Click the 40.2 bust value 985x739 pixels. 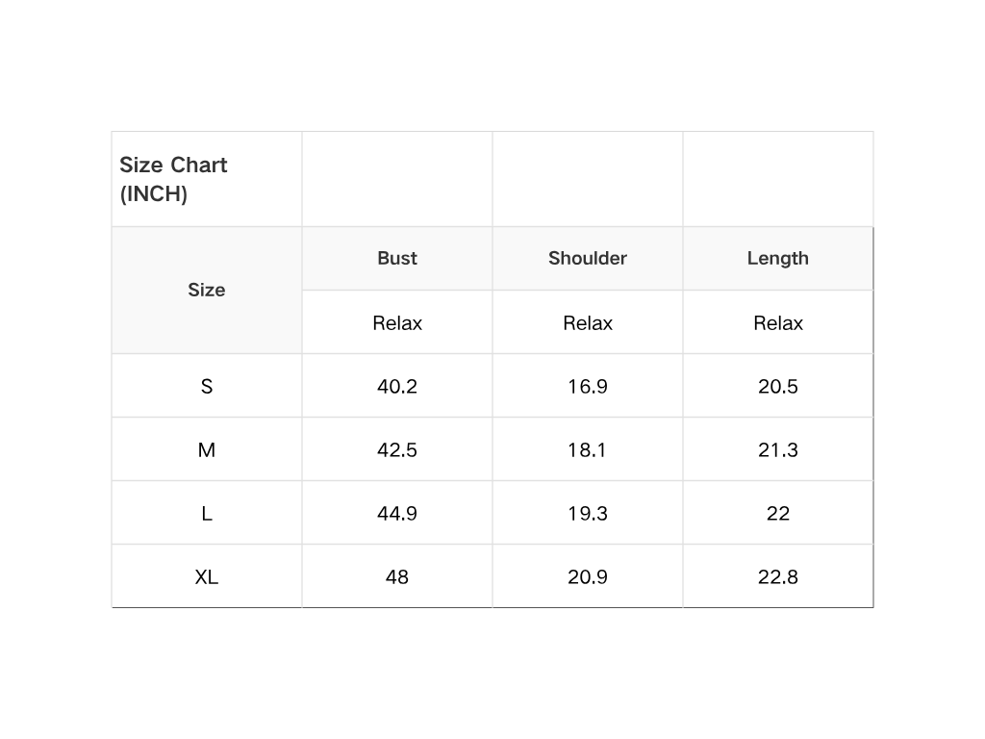[397, 387]
